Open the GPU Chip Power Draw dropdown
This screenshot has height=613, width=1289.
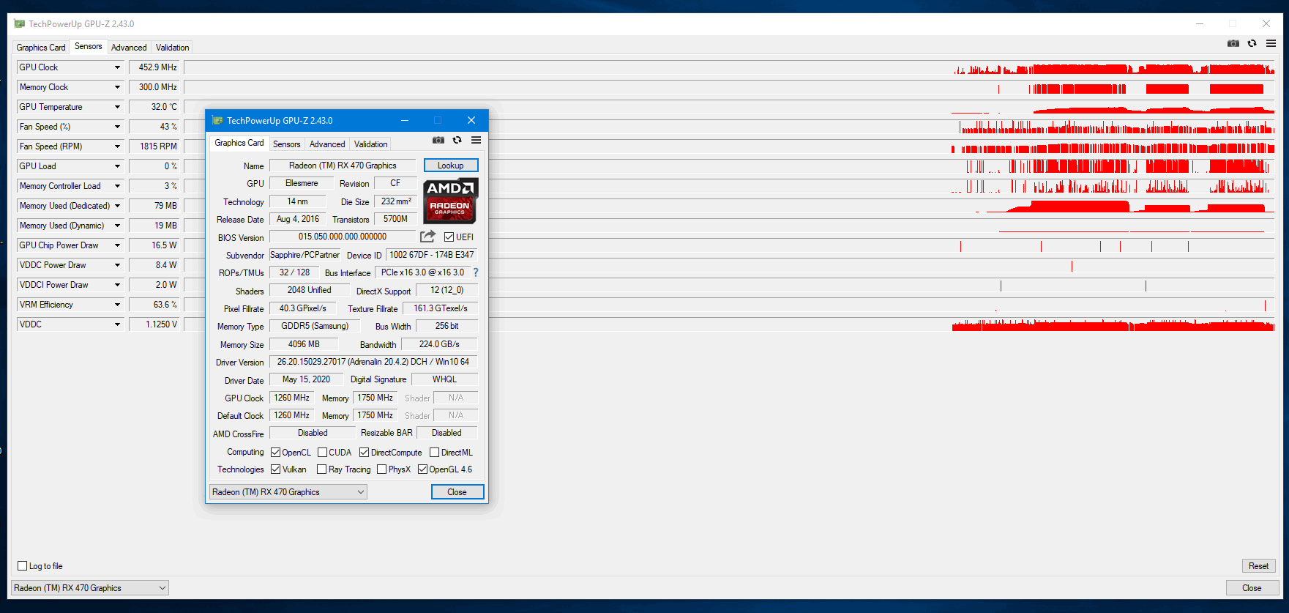(x=117, y=245)
